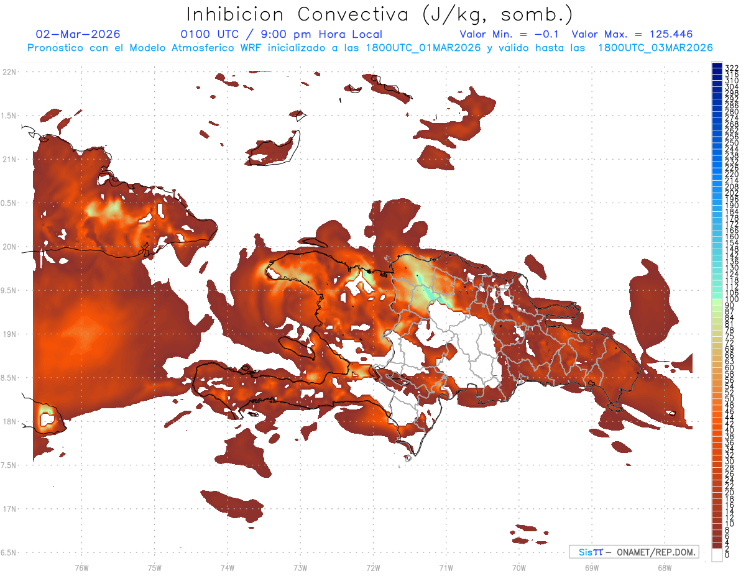
Task: Click the white swatch beside 0
Action: click(717, 555)
